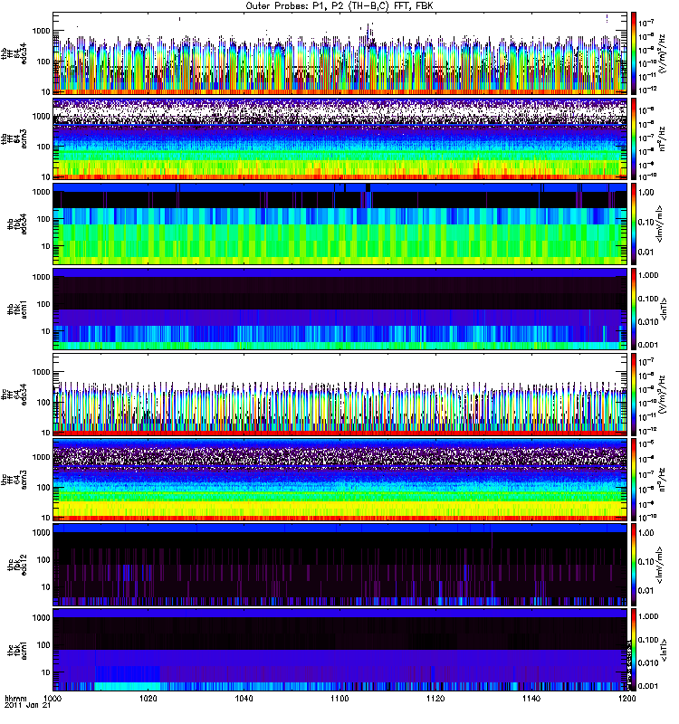Click the "1.00" colorbar tick of thb fbk edc34
679x724 pixels.
[x=646, y=193]
